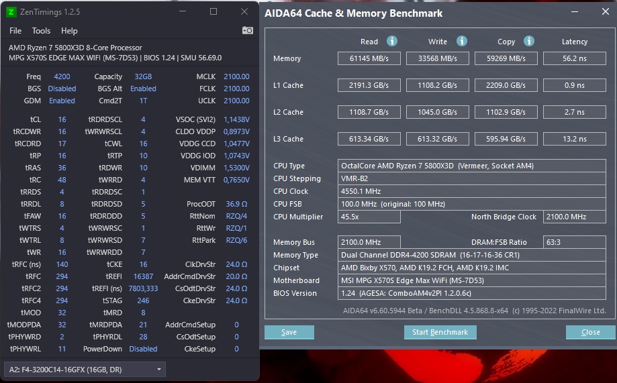Select the Memory Copy value 59269 MB/s
Viewport: 617px width, 383px height.
(x=506, y=58)
